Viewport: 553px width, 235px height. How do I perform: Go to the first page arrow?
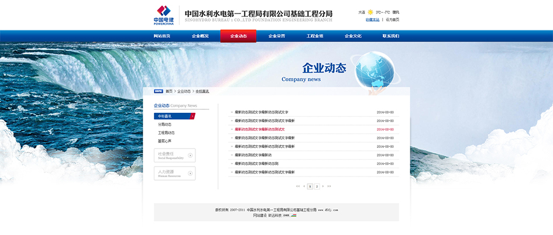[x=297, y=186]
